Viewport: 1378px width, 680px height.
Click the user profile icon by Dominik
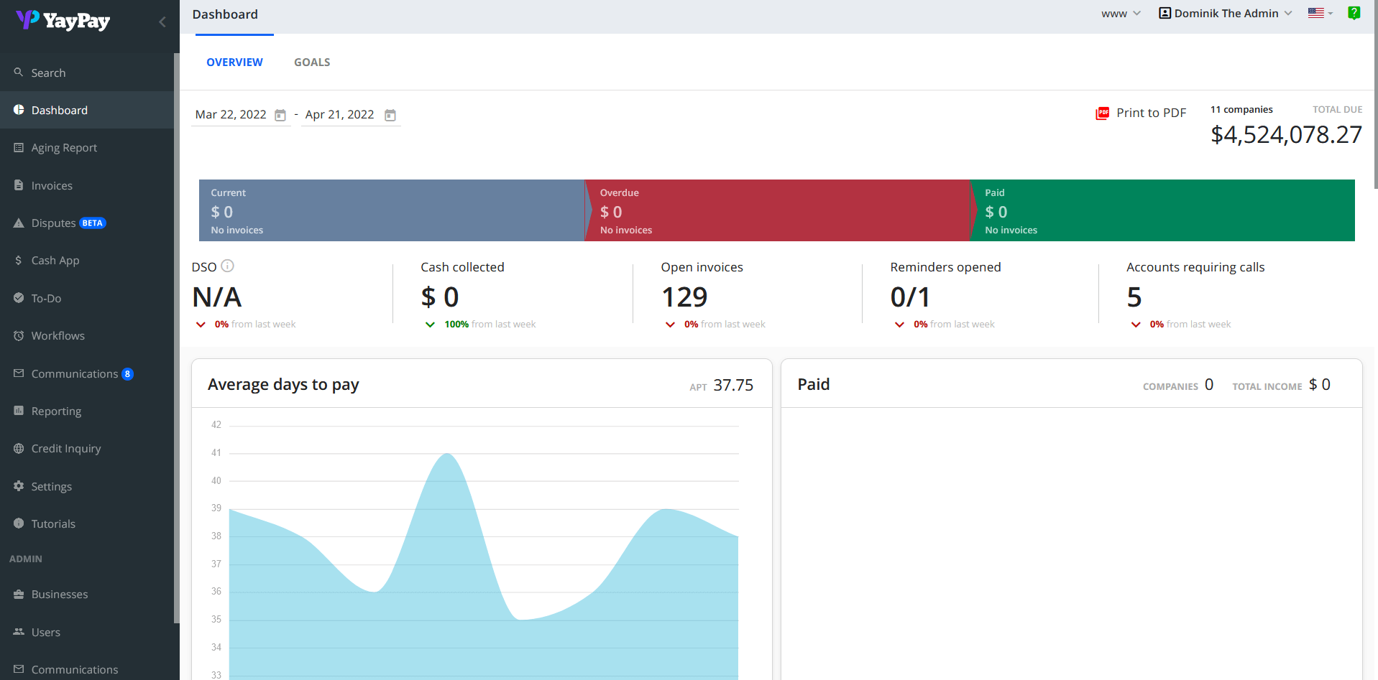pos(1165,13)
